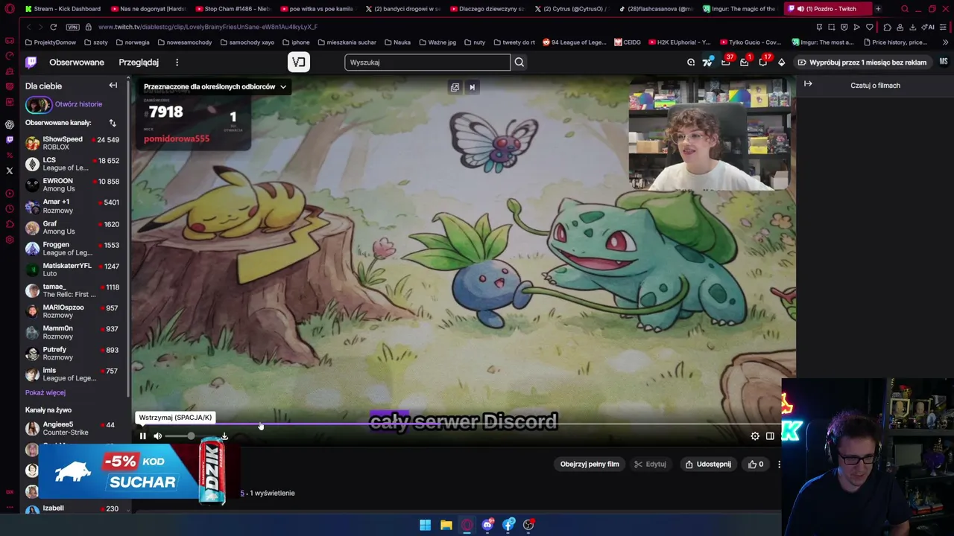Click Obejrzyj pełny film button
954x536 pixels.
point(590,465)
